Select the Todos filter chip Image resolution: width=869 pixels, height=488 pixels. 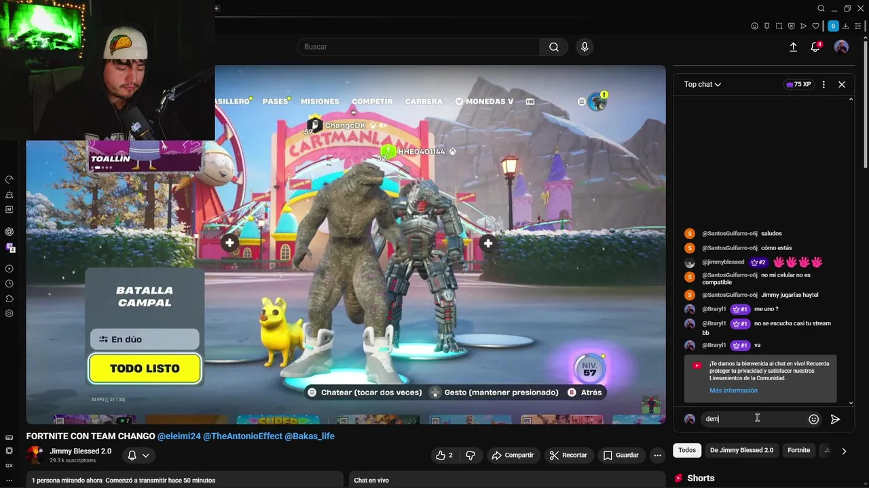click(x=687, y=450)
